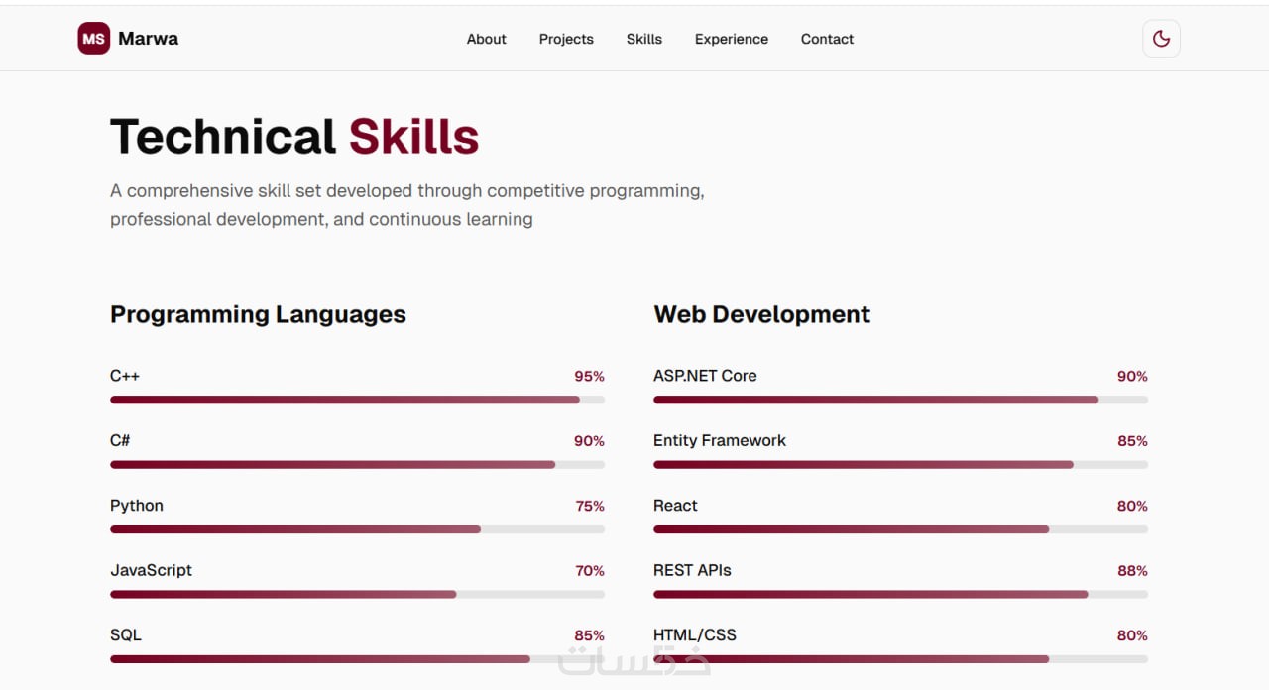
Task: Click the SQL 85% percentage label
Action: tap(589, 635)
